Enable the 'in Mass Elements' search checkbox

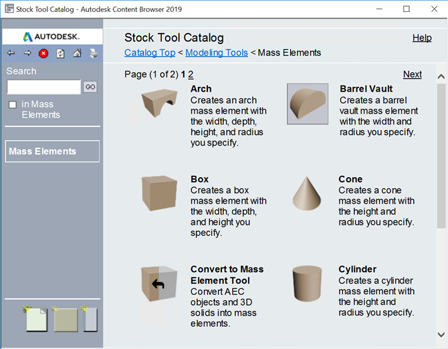pyautogui.click(x=13, y=104)
